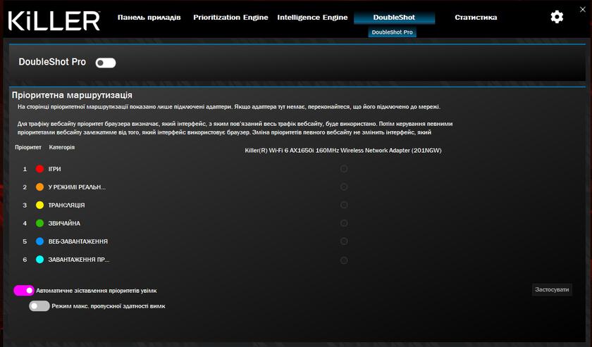The height and width of the screenshot is (347, 592).
Task: Enable the DoubleShot Pro switch
Action: 106,63
